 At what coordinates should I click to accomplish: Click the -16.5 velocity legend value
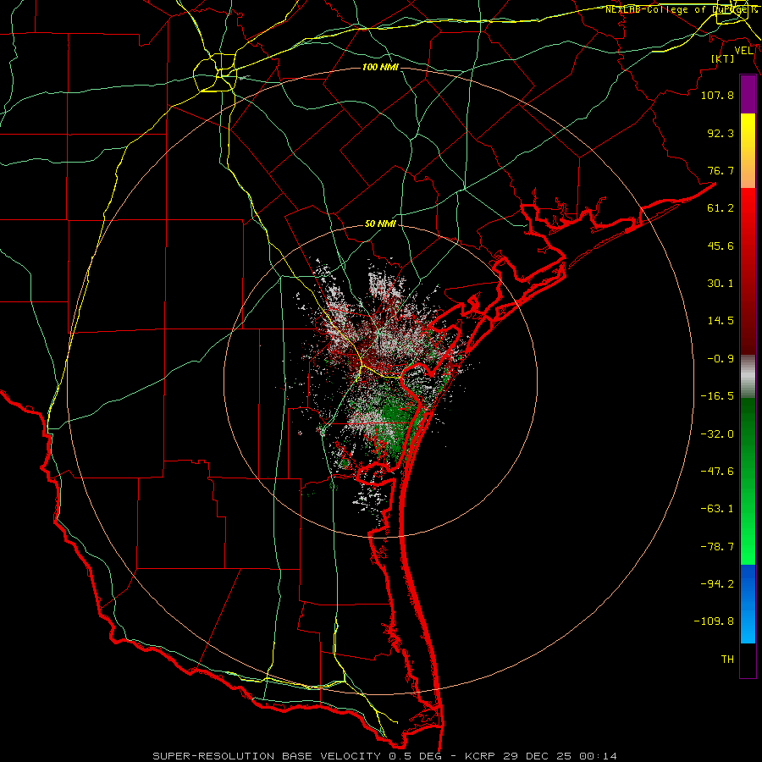717,396
